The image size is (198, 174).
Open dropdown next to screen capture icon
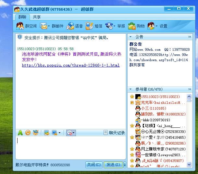pyautogui.click(x=59, y=133)
